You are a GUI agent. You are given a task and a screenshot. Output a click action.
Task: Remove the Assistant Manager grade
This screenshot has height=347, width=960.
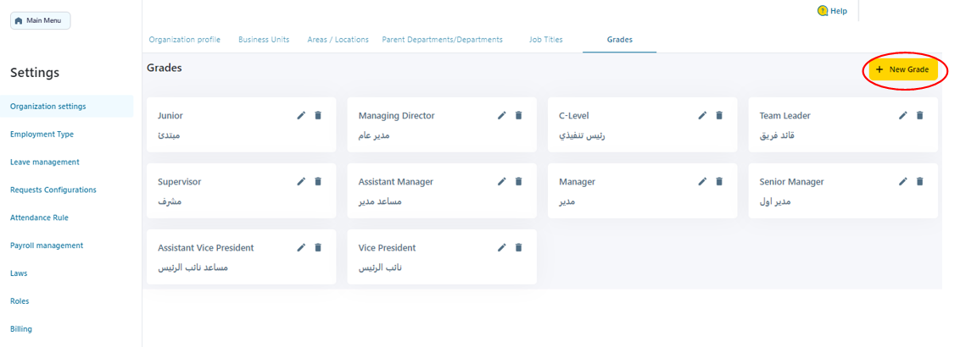click(x=519, y=182)
